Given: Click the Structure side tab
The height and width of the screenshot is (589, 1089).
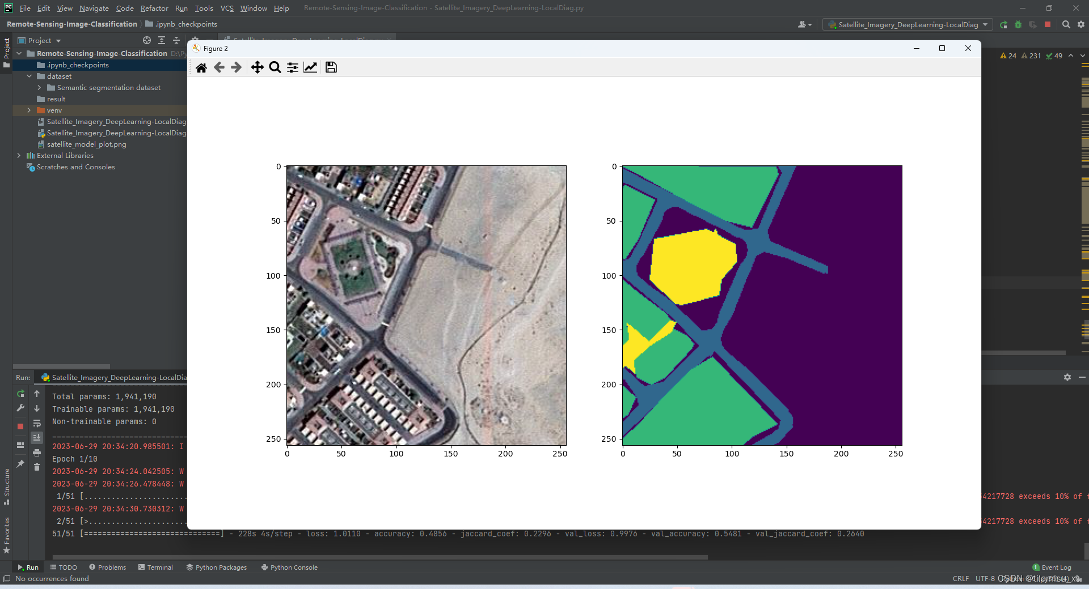Looking at the screenshot, I should (x=7, y=487).
